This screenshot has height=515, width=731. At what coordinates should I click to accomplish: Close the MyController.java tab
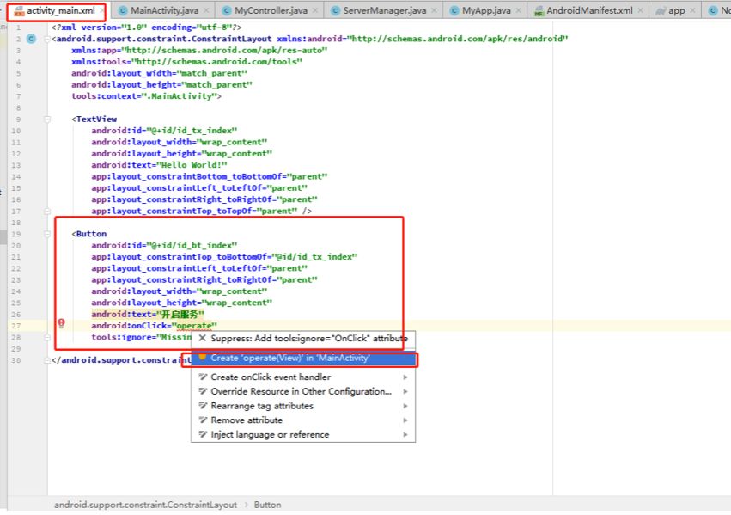pyautogui.click(x=315, y=10)
